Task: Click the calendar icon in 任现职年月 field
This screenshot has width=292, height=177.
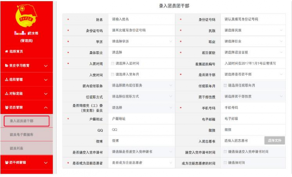Action: tap(225, 86)
